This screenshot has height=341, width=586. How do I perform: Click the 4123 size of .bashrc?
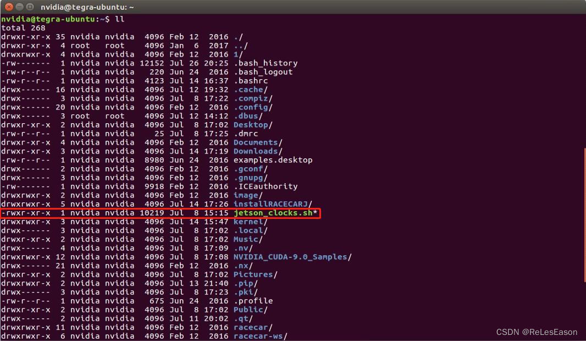coord(154,81)
